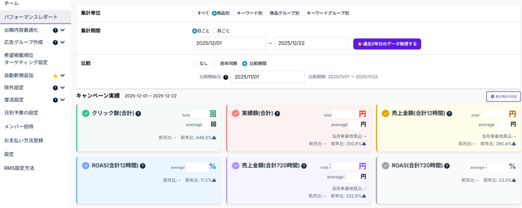Click the question mark beside 比較開始日
The width and height of the screenshot is (522, 208).
pyautogui.click(x=225, y=77)
